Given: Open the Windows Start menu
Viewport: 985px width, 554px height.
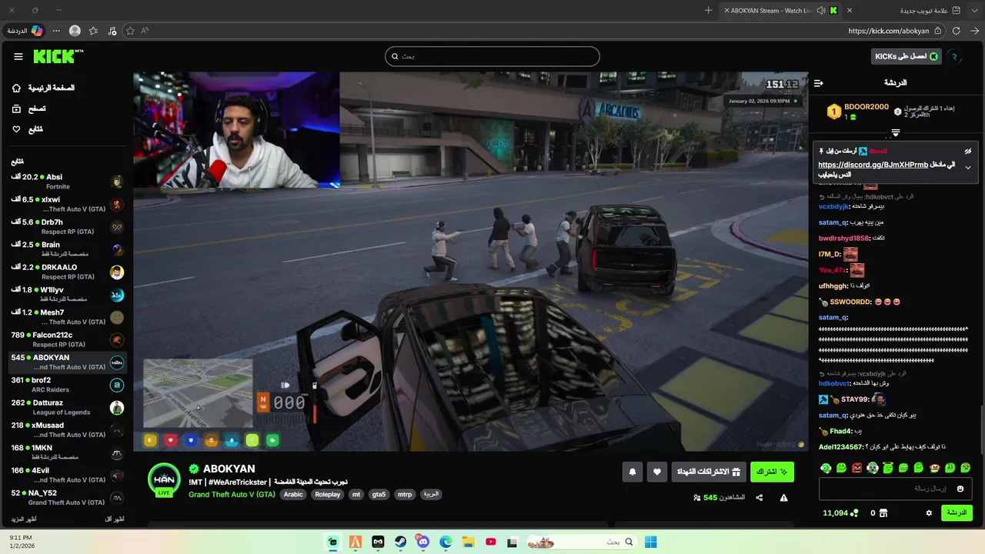Looking at the screenshot, I should (650, 542).
